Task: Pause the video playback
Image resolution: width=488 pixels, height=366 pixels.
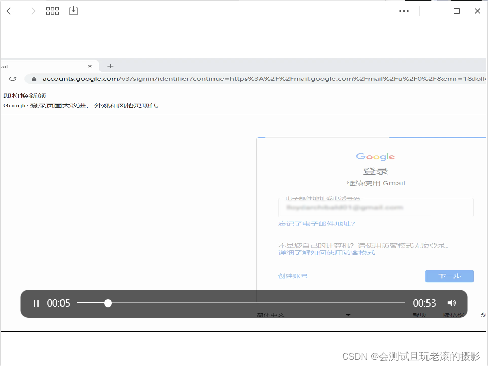Action: tap(36, 303)
